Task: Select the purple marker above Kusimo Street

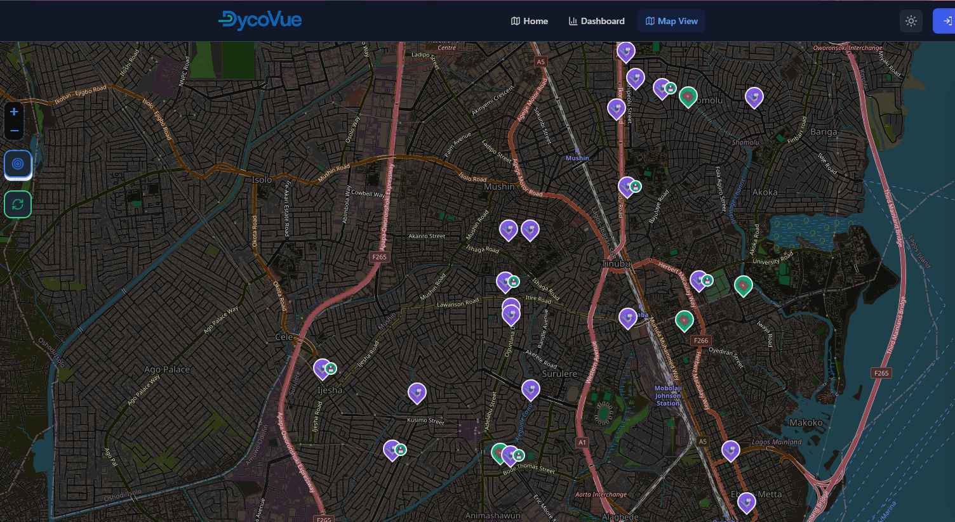Action: [417, 393]
